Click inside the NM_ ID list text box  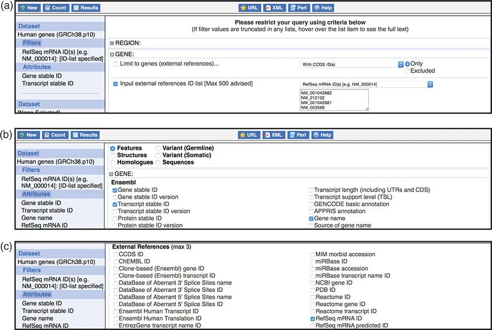point(334,100)
